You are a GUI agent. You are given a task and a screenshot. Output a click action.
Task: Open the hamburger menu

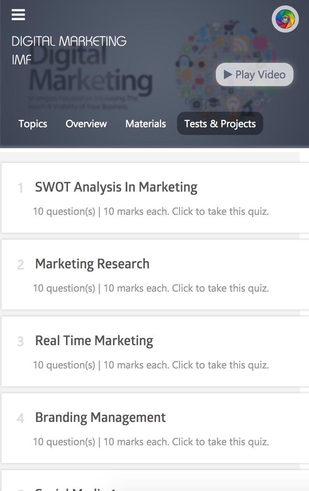[18, 15]
